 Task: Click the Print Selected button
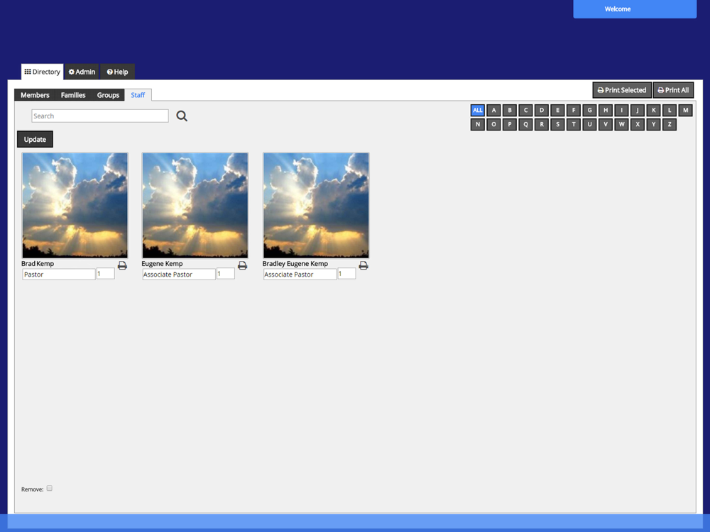622,90
